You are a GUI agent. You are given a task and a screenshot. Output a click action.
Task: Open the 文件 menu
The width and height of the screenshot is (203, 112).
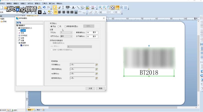(2, 3)
